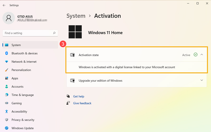Click the digital license activation message
This screenshot has height=132, width=211.
[x=127, y=67]
